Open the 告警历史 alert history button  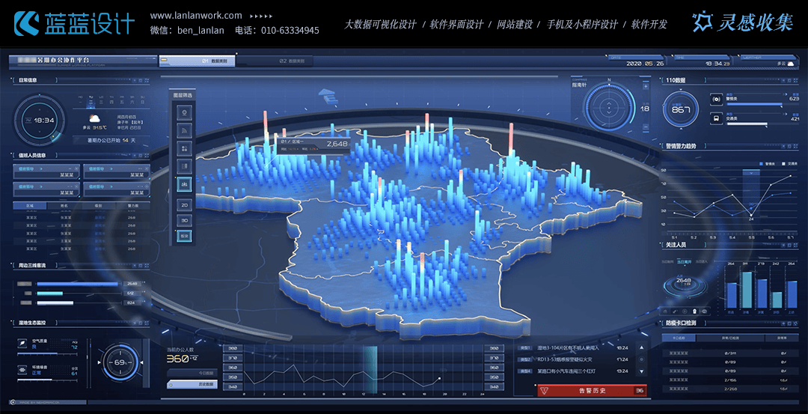point(591,390)
